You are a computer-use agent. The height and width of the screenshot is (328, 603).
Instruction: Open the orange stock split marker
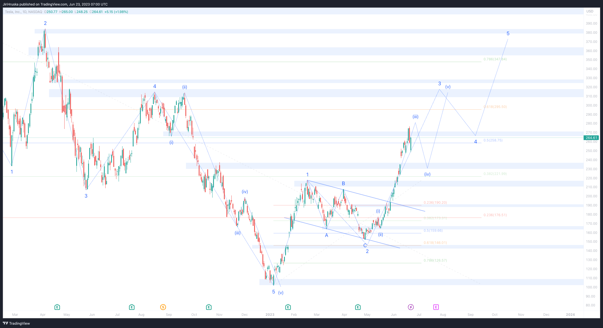[x=163, y=307]
